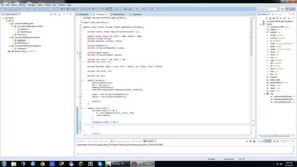This screenshot has width=297, height=167.
Task: Open the Refactor menu
Action: [x=22, y=5]
